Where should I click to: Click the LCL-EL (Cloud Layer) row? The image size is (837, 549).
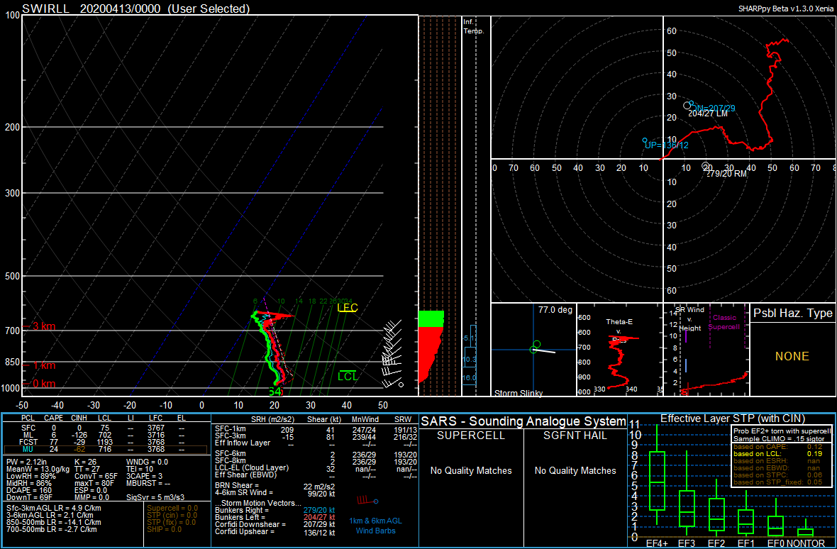click(x=315, y=467)
